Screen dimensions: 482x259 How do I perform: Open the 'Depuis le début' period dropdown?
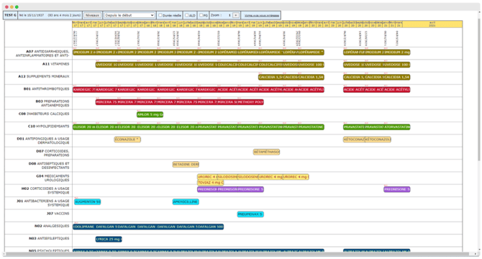(129, 15)
